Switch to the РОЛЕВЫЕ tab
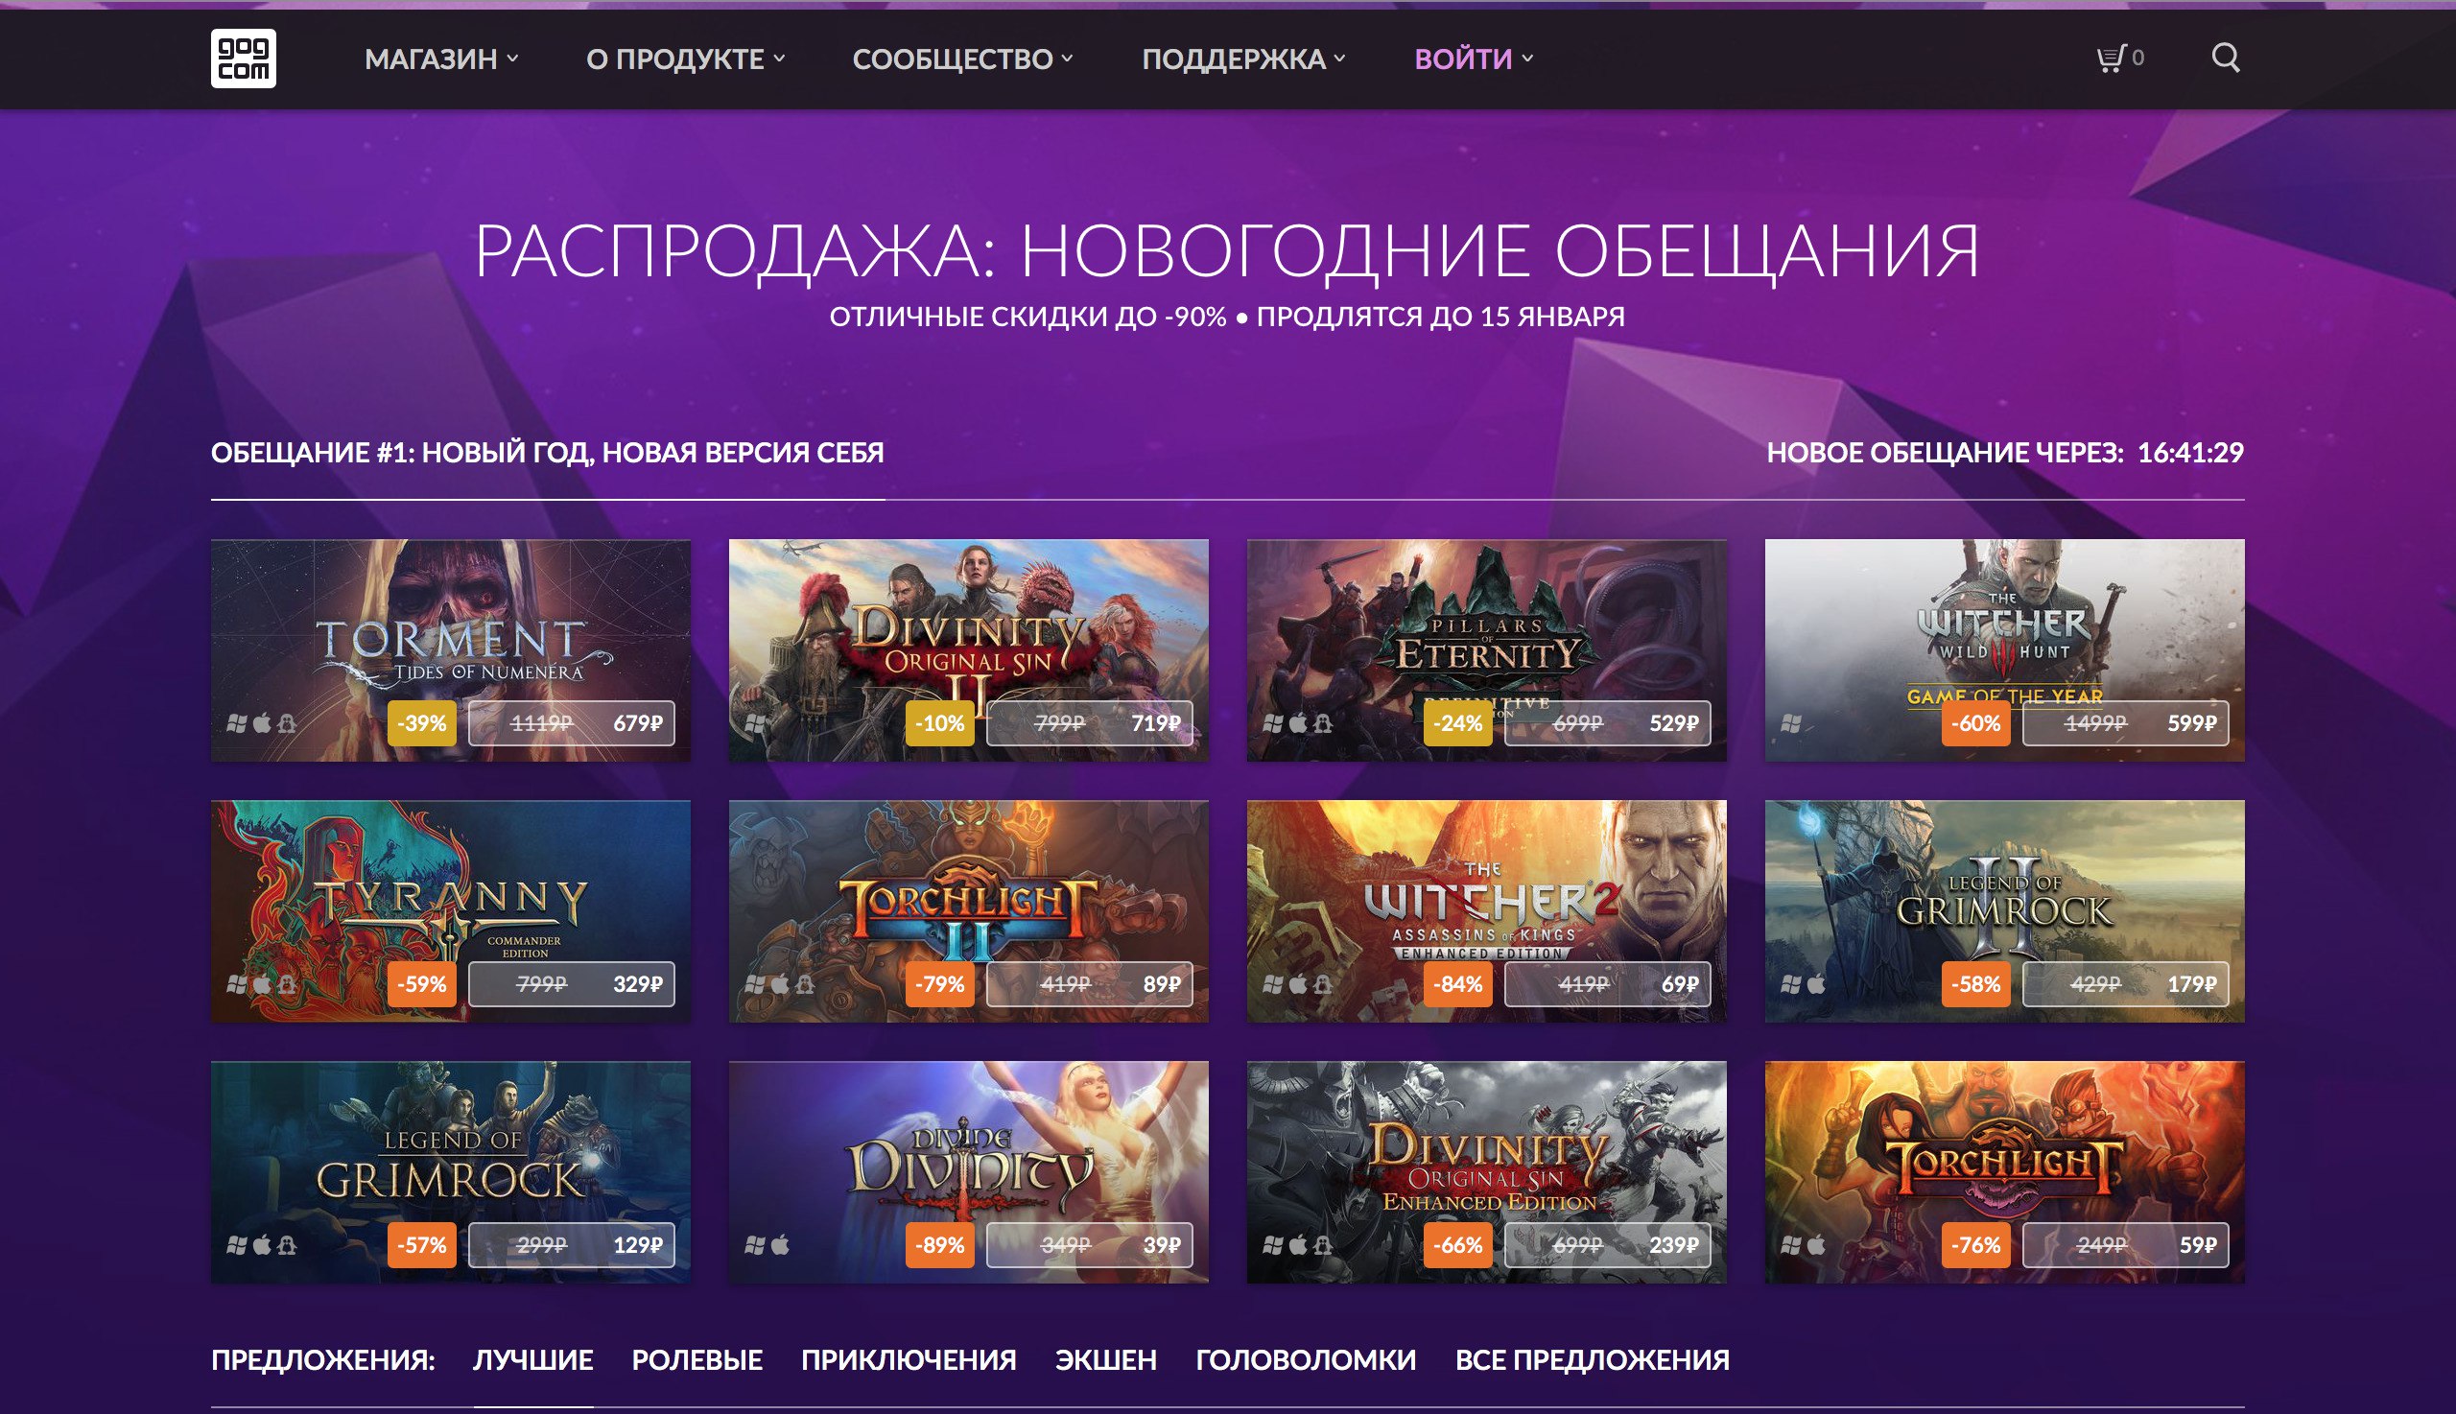Screen dimensions: 2456x1414 point(697,1359)
